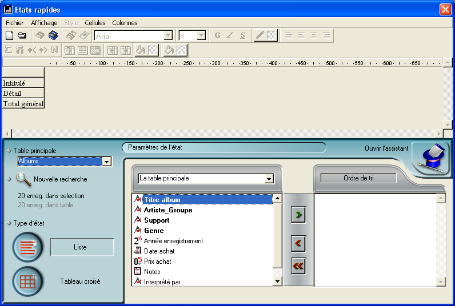Click the double red left arrow button

pyautogui.click(x=298, y=265)
